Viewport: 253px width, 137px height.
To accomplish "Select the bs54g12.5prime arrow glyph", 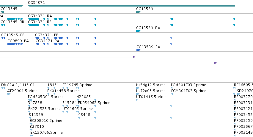I will (138, 88).
